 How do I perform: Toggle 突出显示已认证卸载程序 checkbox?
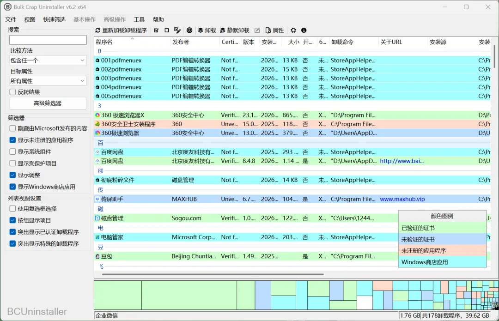click(x=13, y=232)
